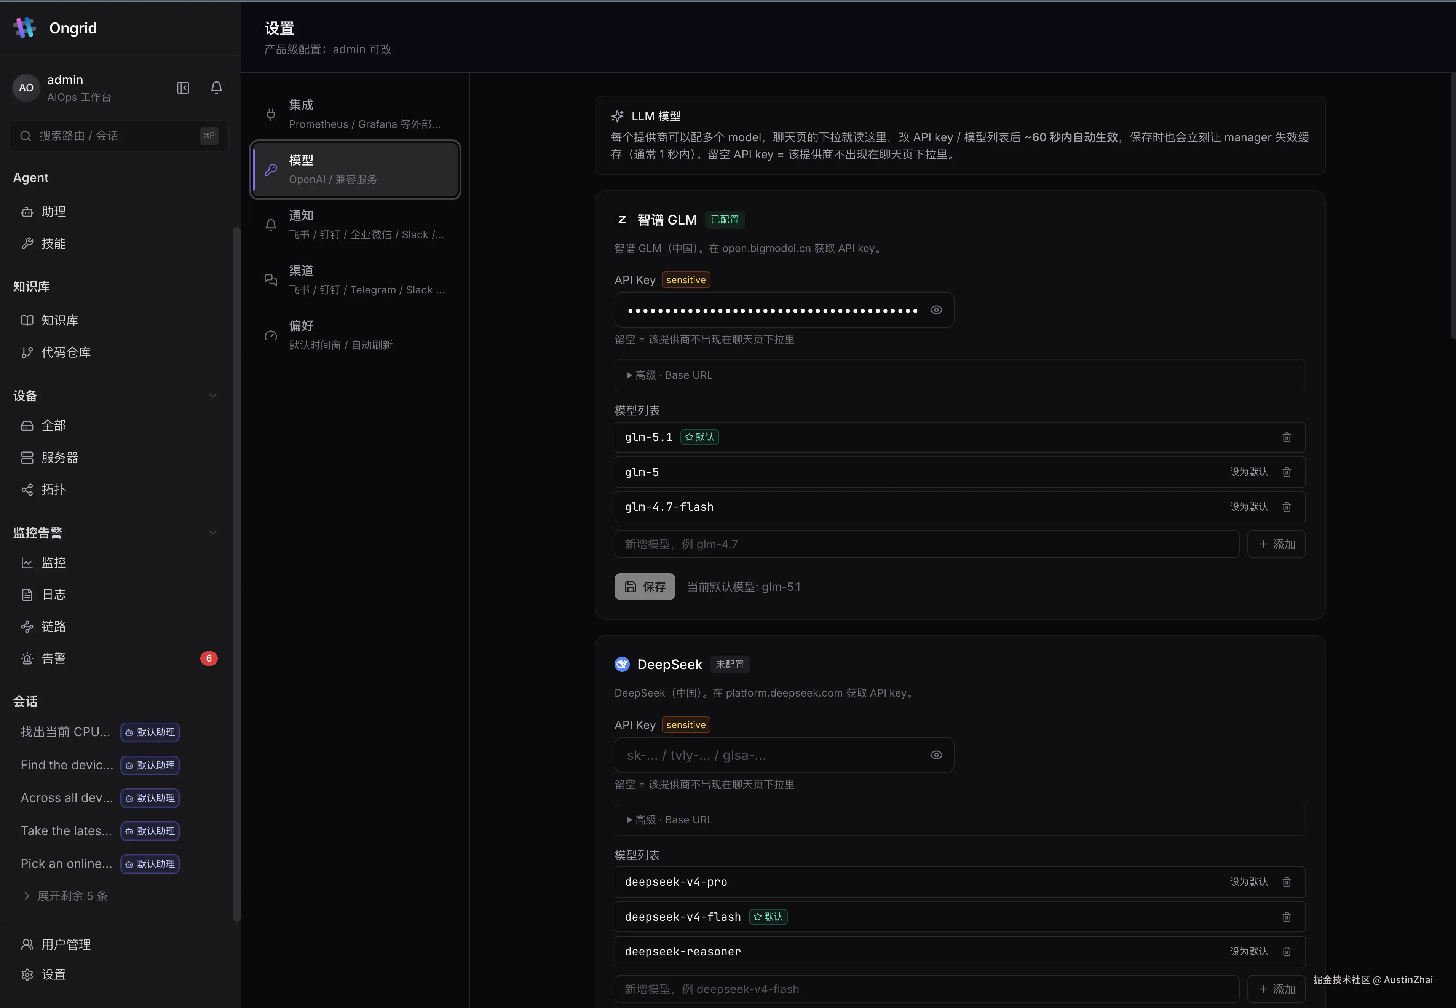Image resolution: width=1456 pixels, height=1008 pixels.
Task: Select the 模型 settings tab
Action: tap(356, 170)
